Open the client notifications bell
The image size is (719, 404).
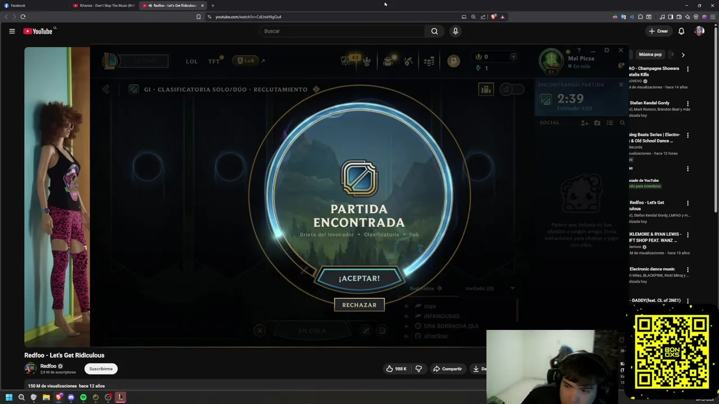621,66
